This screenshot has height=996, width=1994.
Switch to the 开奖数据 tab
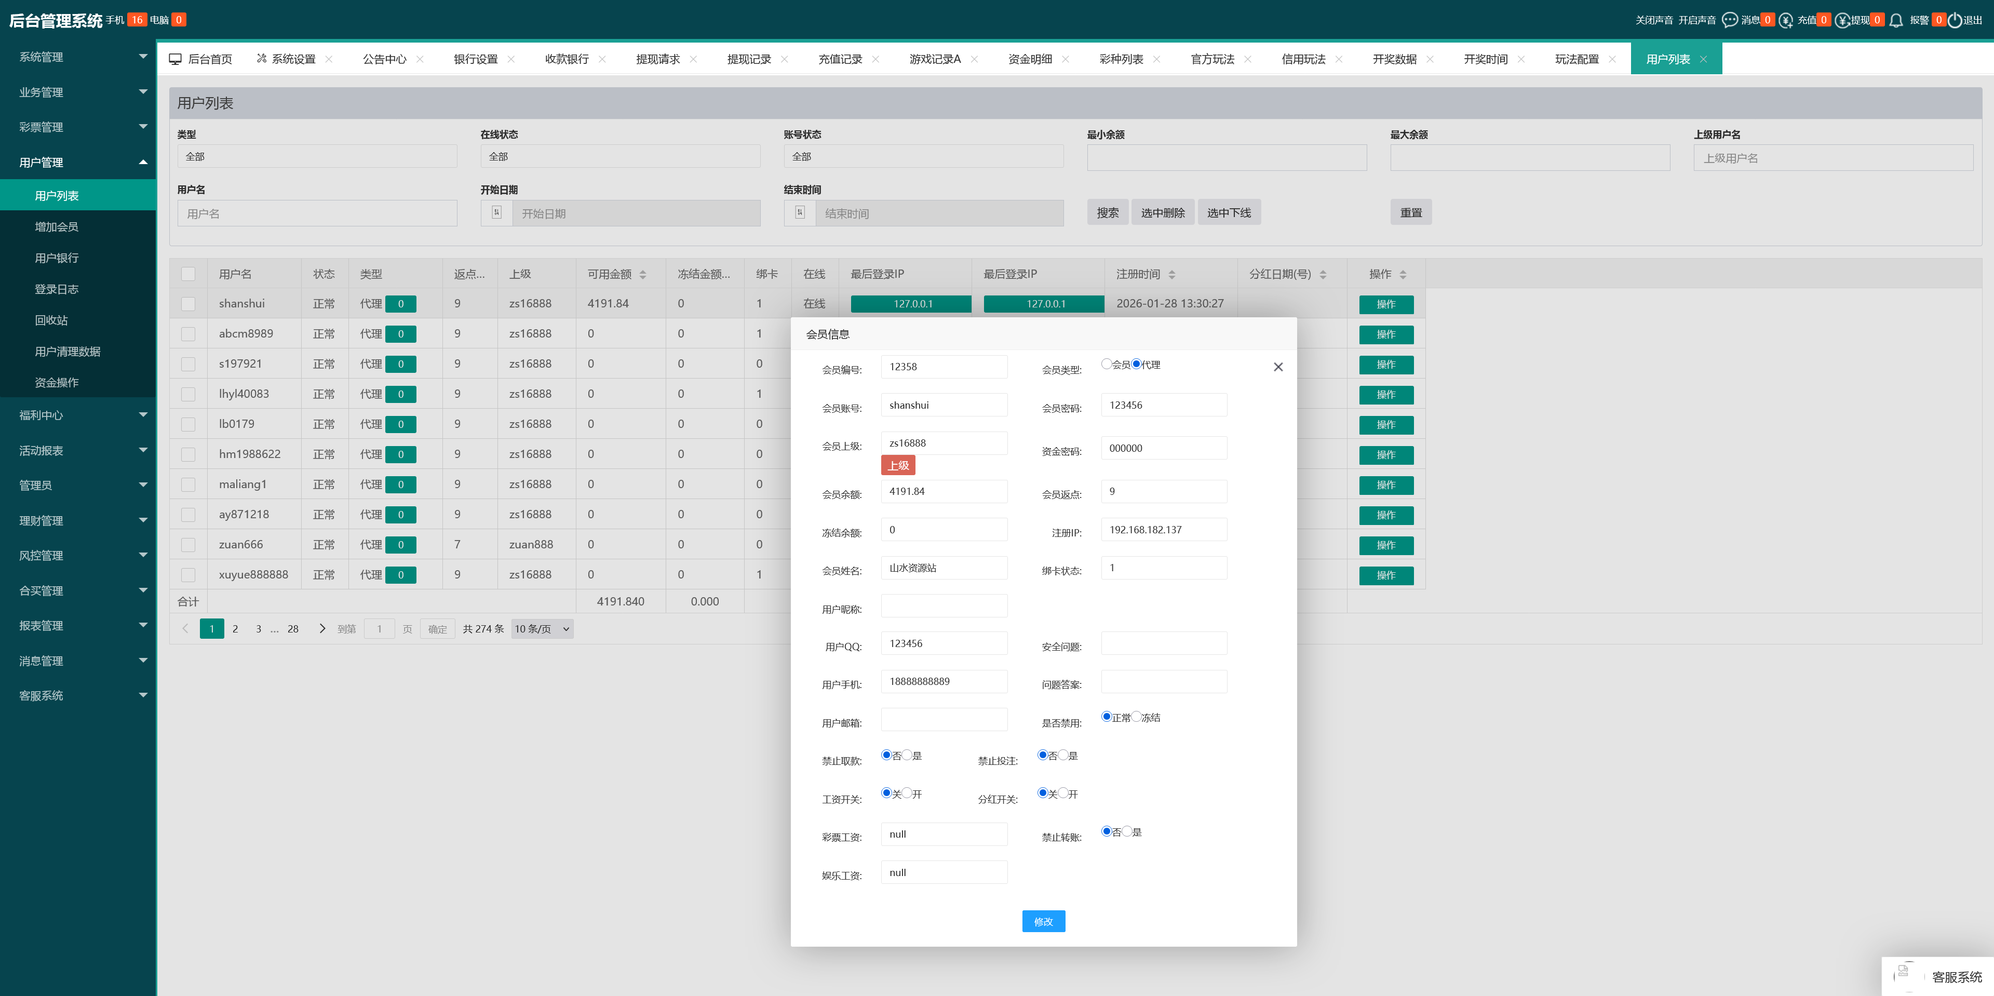[x=1394, y=60]
